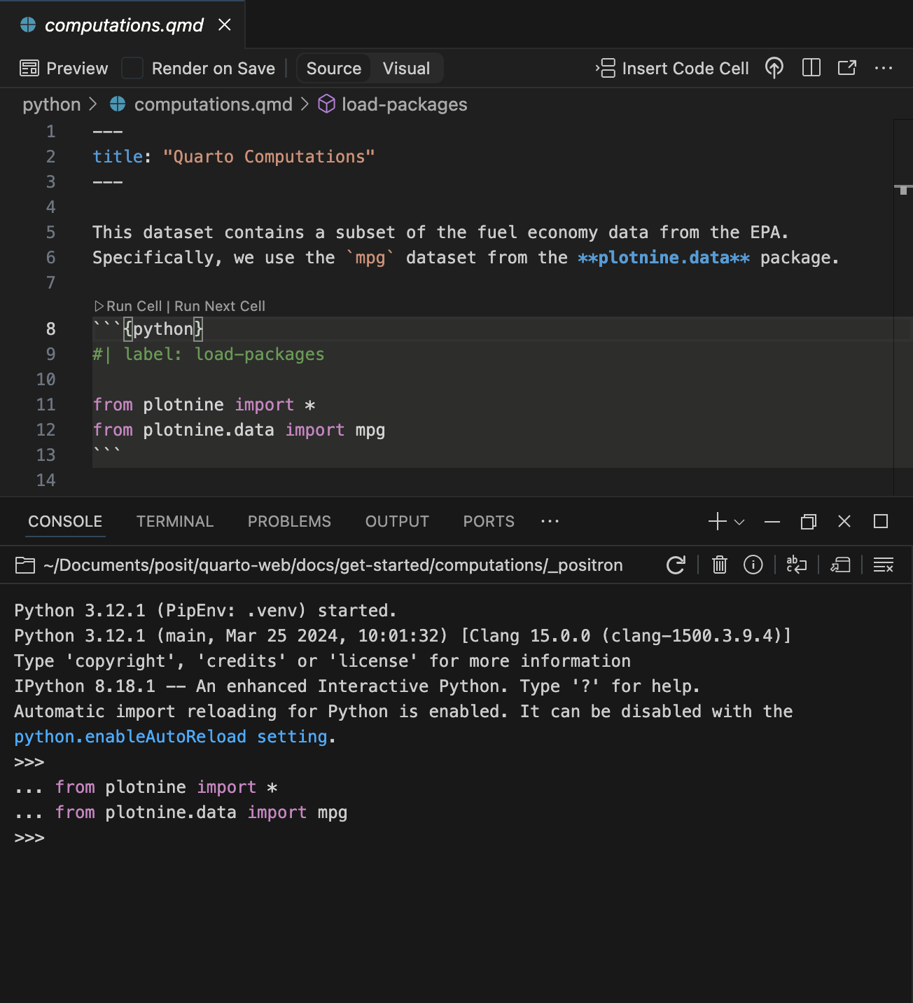Open the PROBLEMS panel tab
Screen dimensions: 913x1003
(289, 522)
